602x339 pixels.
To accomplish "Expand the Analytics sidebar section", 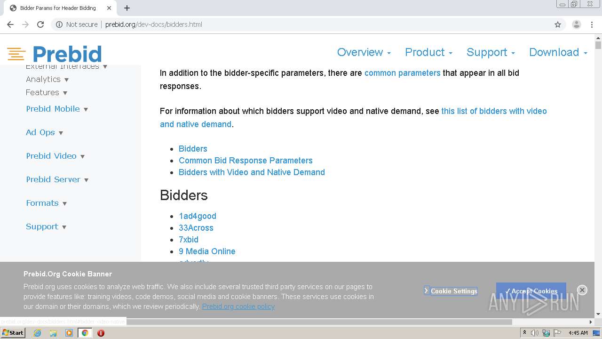I will [x=47, y=79].
